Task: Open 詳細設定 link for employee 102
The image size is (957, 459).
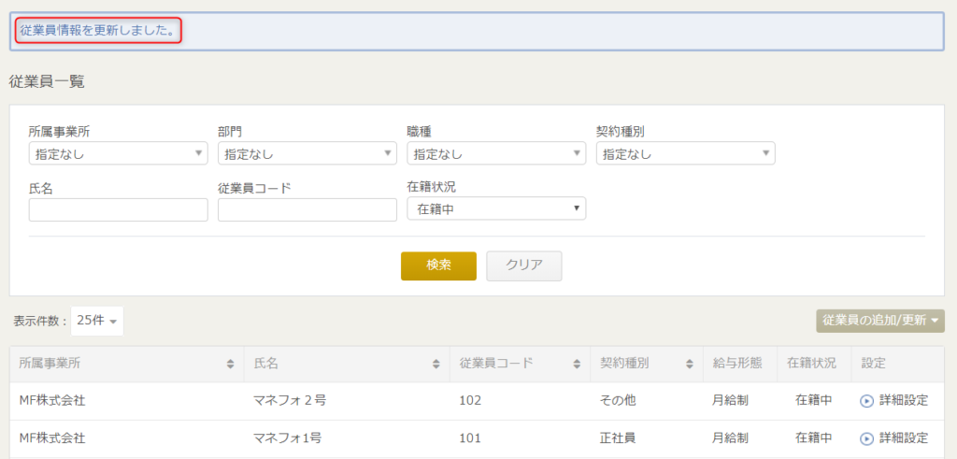Action: pos(904,401)
